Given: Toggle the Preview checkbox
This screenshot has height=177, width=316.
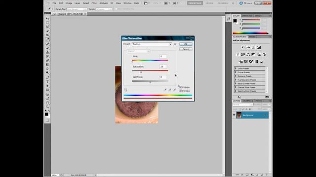Looking at the screenshot, I should pos(181,91).
